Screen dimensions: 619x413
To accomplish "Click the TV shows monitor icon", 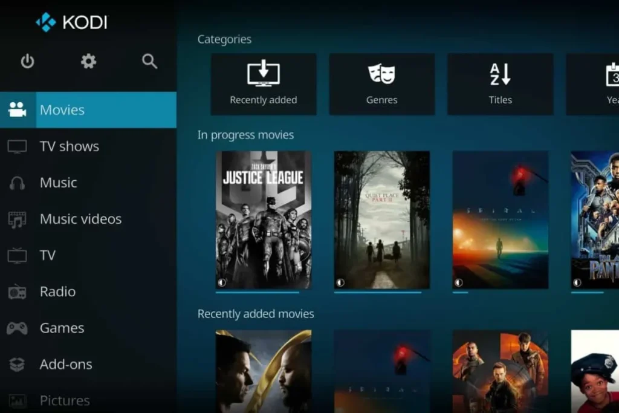I will (x=18, y=146).
